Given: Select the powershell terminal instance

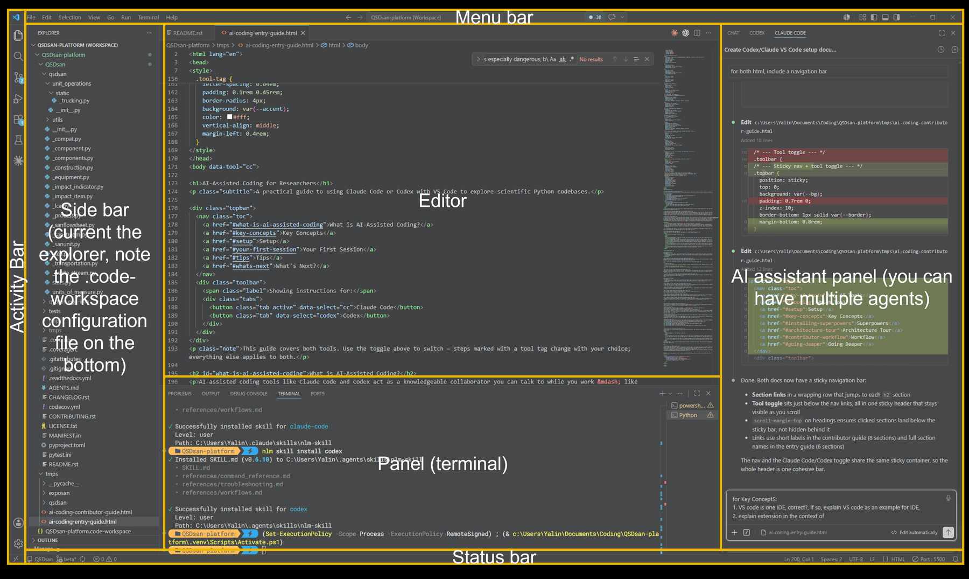Looking at the screenshot, I should point(691,405).
